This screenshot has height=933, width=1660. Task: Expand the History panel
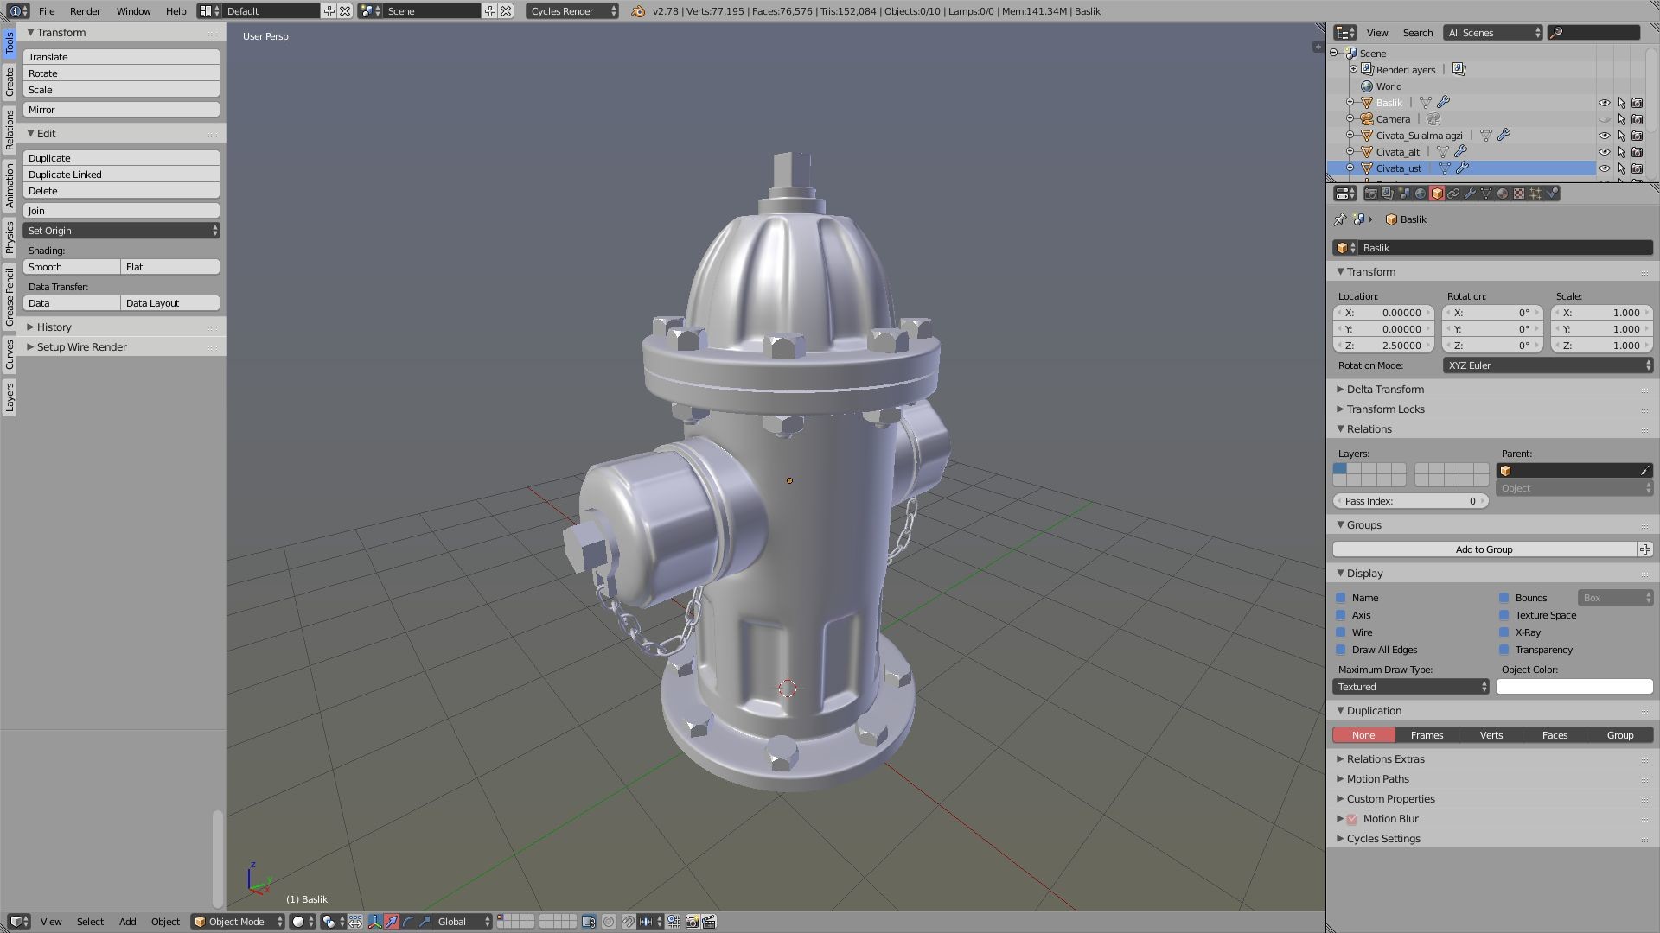54,327
